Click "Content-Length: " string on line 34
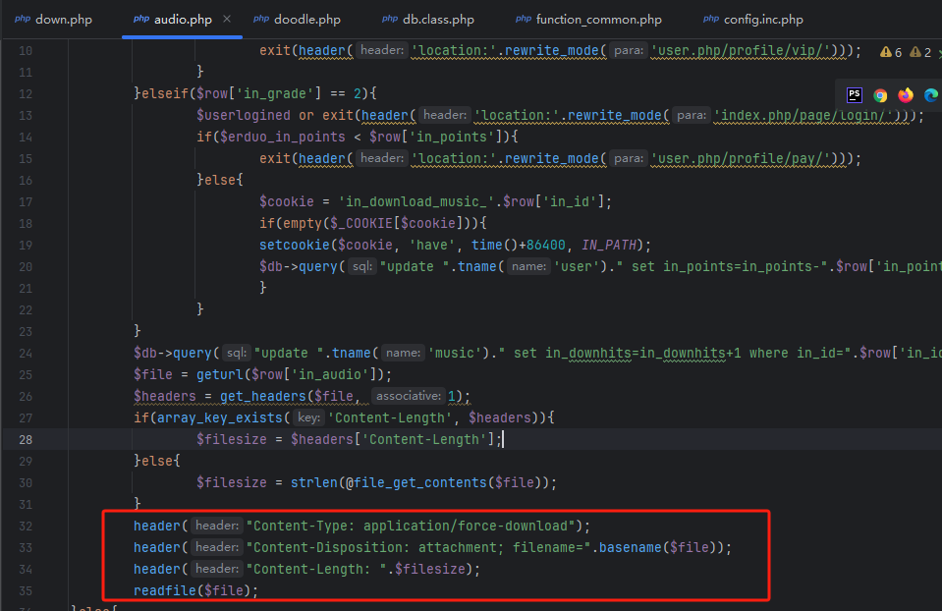This screenshot has height=611, width=942. tap(316, 569)
